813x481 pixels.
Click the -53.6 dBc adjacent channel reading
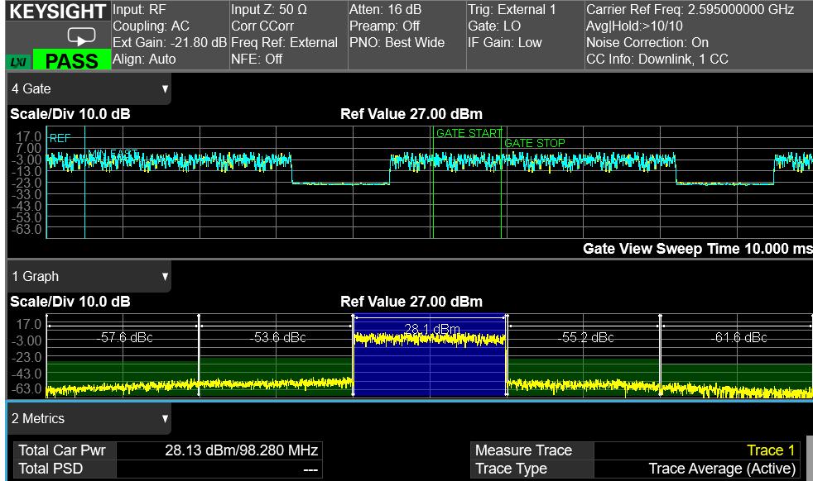tap(278, 338)
